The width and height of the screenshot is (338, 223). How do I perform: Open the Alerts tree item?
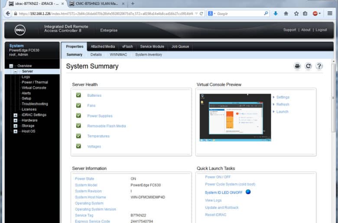[x=26, y=93]
